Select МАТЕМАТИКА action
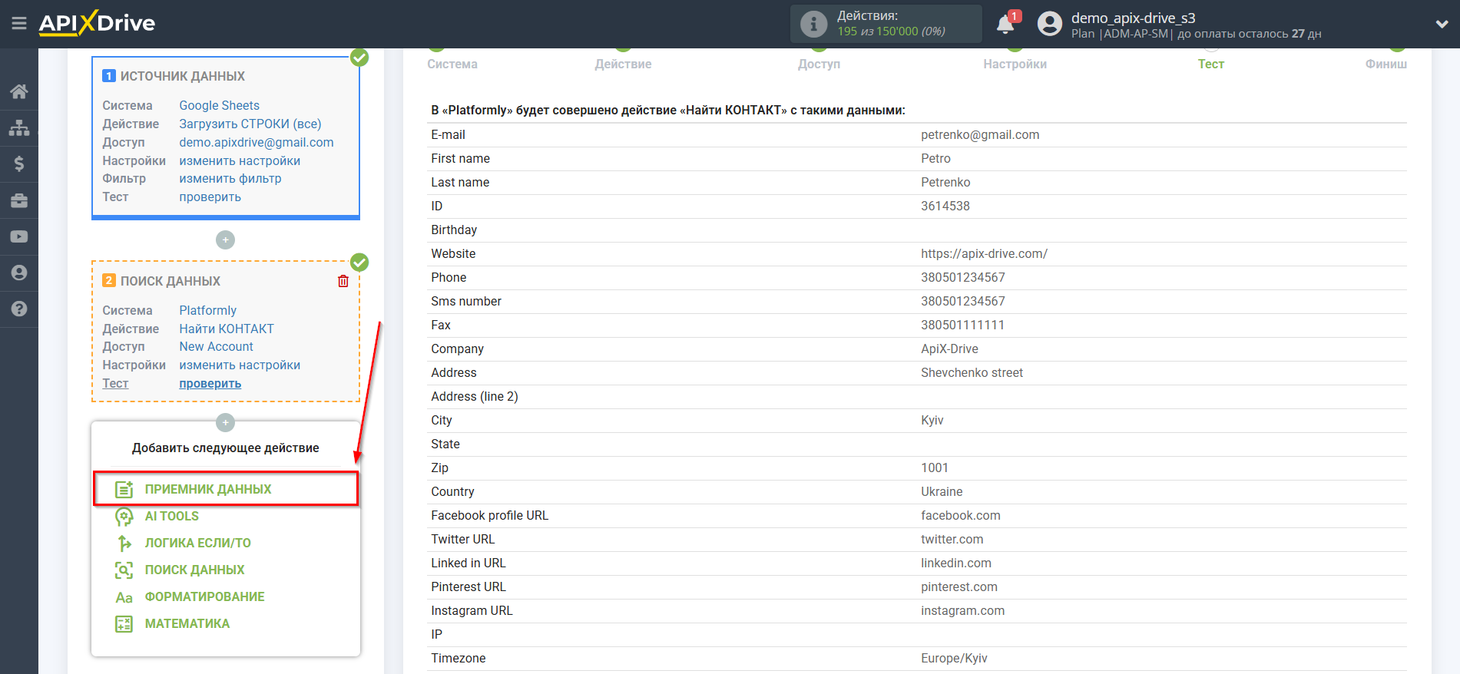Screen dimensions: 1460x674 (x=187, y=623)
